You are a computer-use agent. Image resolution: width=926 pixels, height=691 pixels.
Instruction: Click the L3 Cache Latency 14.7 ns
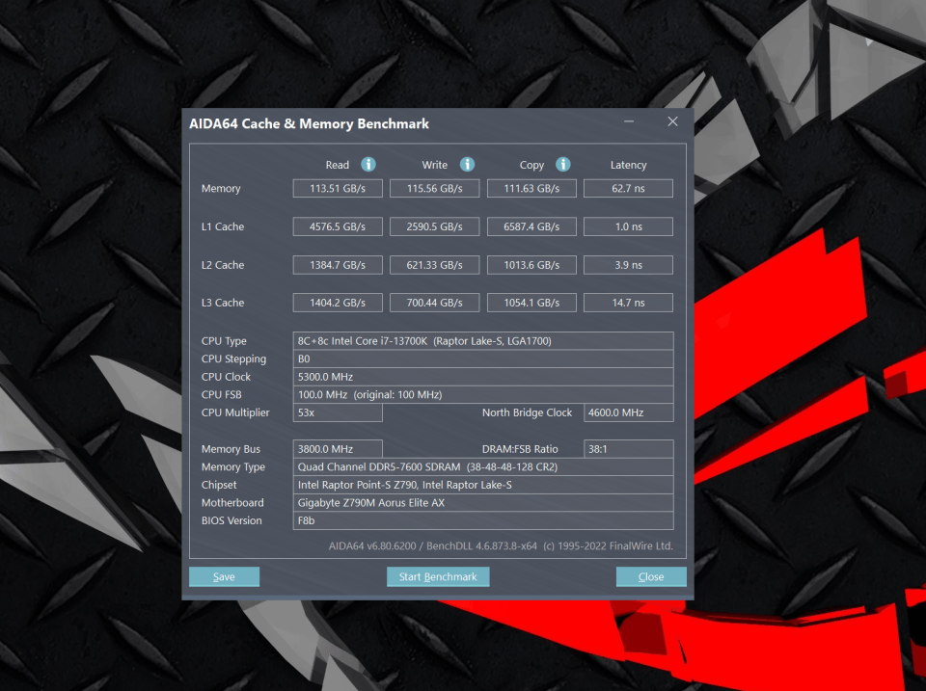tap(628, 303)
